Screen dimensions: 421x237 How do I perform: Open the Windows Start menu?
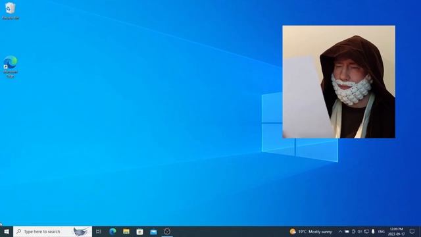point(7,231)
